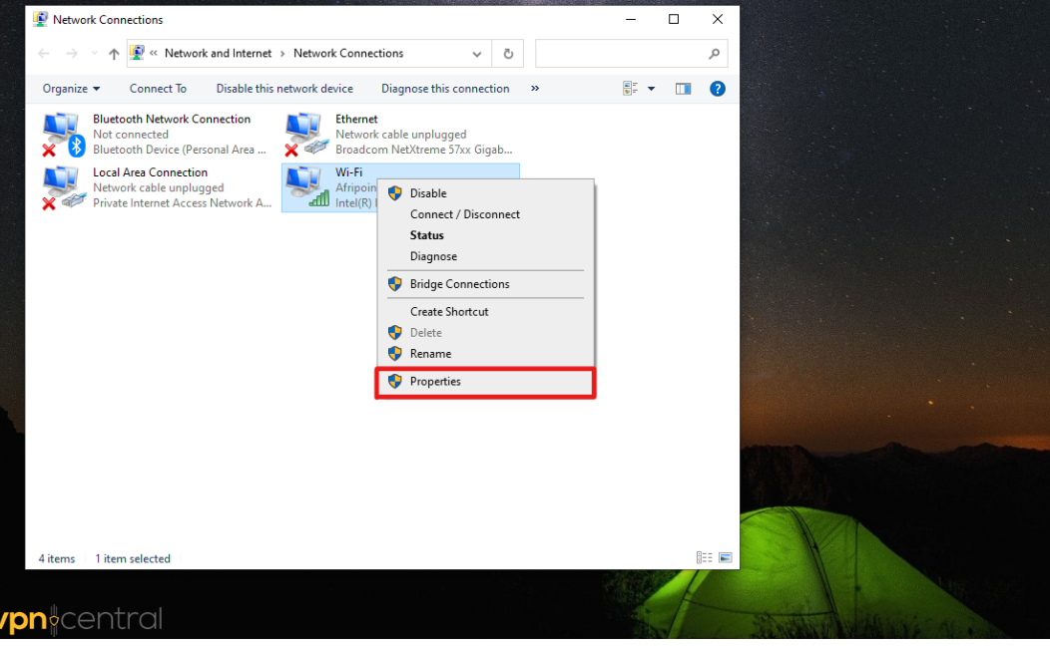This screenshot has width=1050, height=646.
Task: Expand the toolbar overflow chevron
Action: pos(535,88)
